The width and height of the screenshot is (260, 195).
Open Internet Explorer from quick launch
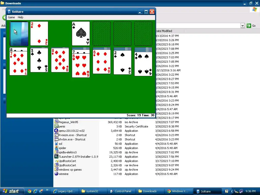35,191
